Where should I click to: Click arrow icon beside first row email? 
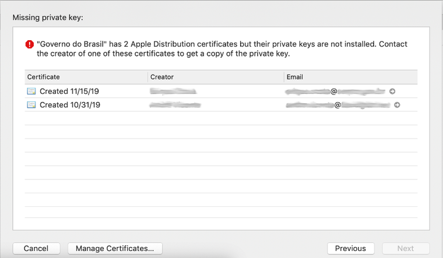point(392,91)
